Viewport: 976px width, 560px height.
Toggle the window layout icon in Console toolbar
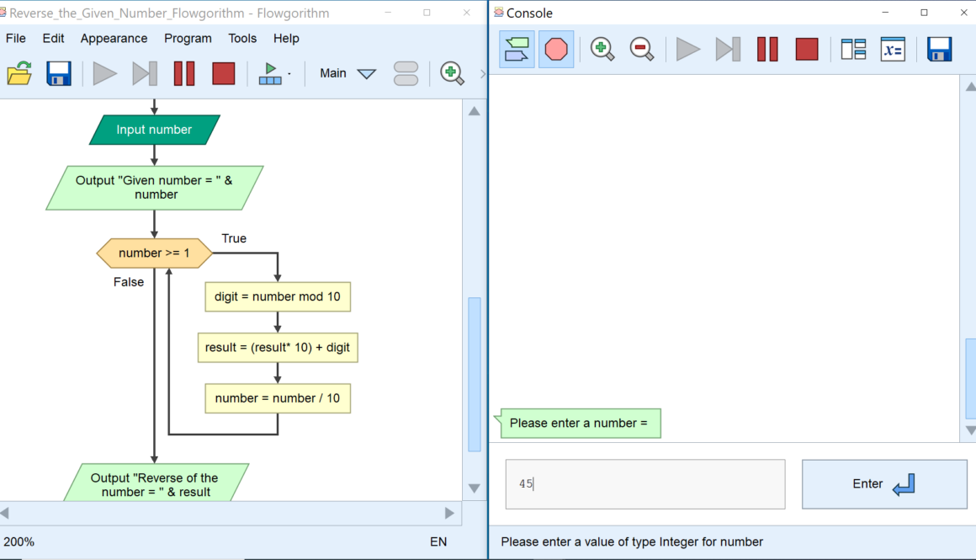853,49
